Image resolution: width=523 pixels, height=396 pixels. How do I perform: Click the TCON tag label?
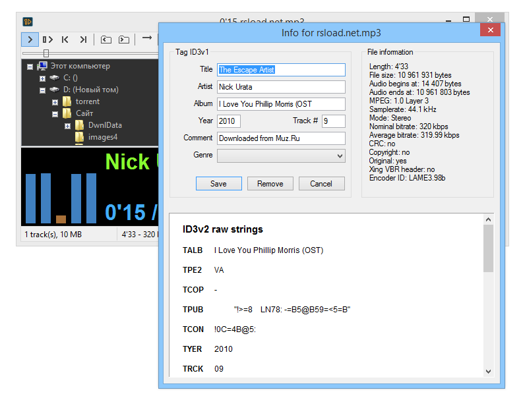click(193, 329)
